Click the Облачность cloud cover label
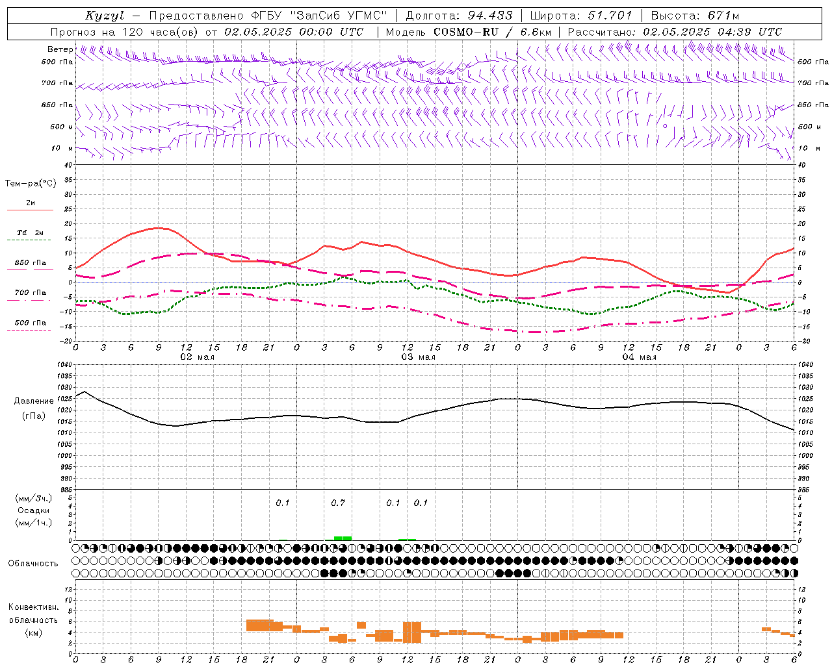 click(x=33, y=563)
